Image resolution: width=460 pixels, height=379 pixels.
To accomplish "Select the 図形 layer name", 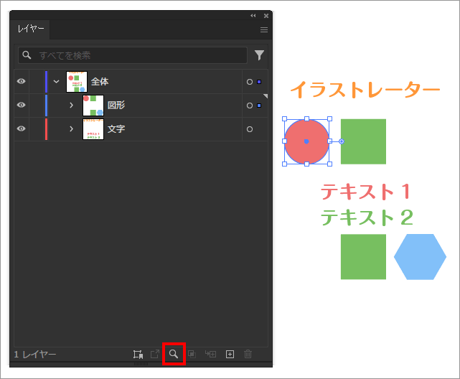I will [x=116, y=105].
